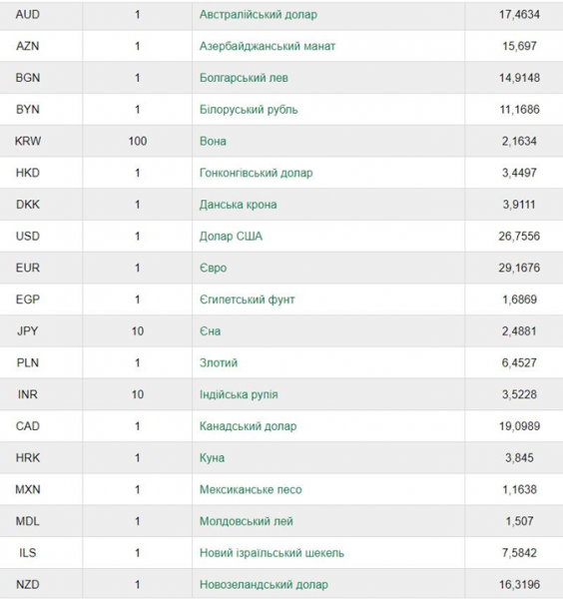Open the Єгипетський фунт link
The width and height of the screenshot is (563, 599).
(247, 299)
